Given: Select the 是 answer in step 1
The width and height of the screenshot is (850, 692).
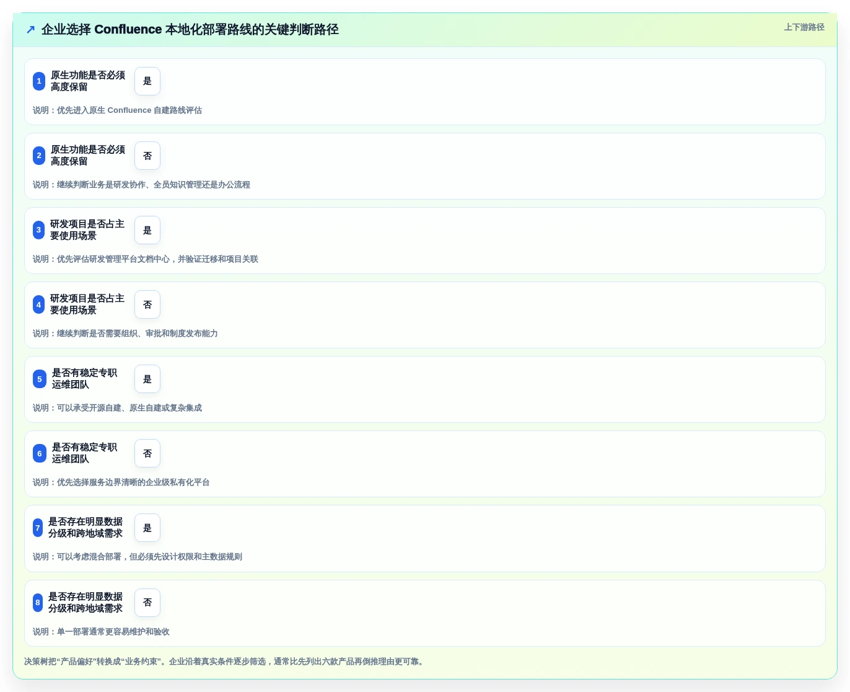Looking at the screenshot, I should [147, 81].
